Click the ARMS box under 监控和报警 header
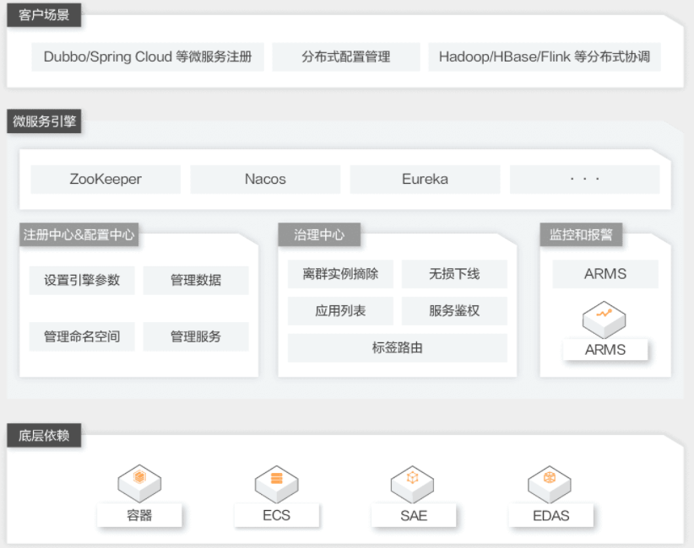This screenshot has height=548, width=694. tap(605, 274)
